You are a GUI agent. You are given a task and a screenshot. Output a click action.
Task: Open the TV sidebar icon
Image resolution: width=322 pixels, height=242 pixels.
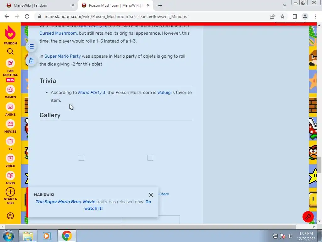10,141
